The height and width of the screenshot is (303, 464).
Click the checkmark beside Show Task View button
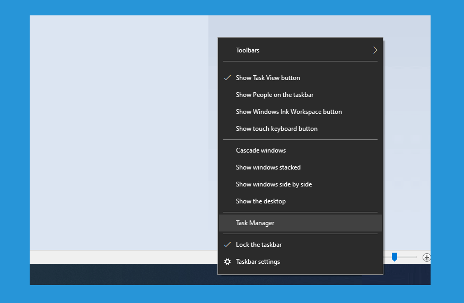click(x=227, y=78)
